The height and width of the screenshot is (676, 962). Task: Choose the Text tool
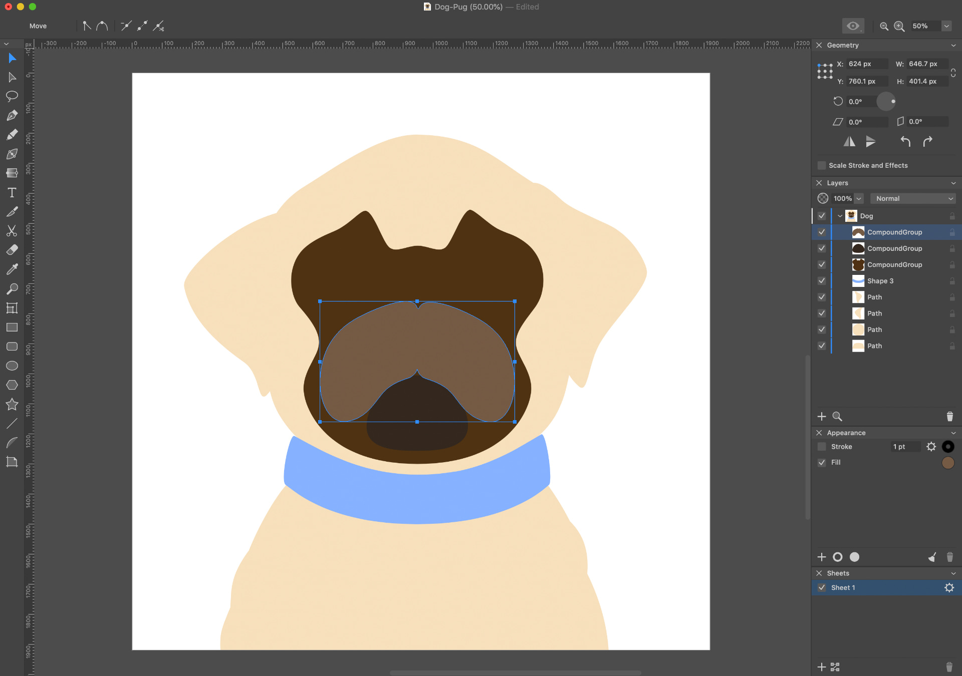(x=12, y=193)
